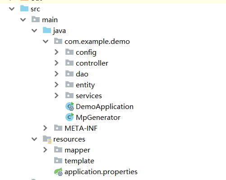Expand the dao package chevron
The height and width of the screenshot is (180, 226).
pos(56,74)
